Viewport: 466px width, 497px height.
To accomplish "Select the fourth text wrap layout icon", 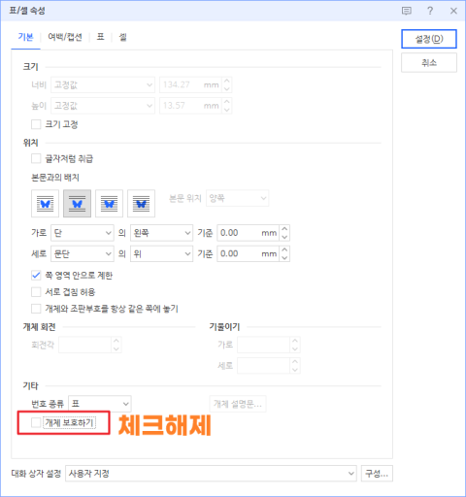I will coord(141,204).
